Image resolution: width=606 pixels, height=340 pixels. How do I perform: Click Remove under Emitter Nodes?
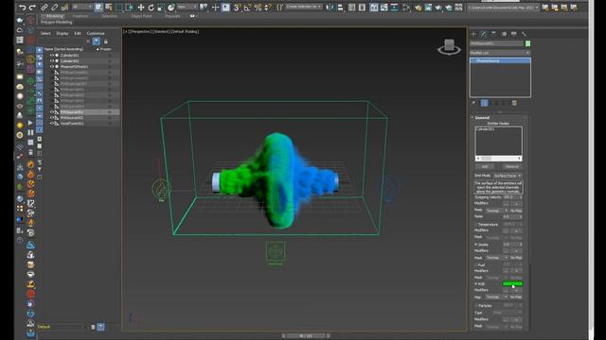pyautogui.click(x=512, y=166)
